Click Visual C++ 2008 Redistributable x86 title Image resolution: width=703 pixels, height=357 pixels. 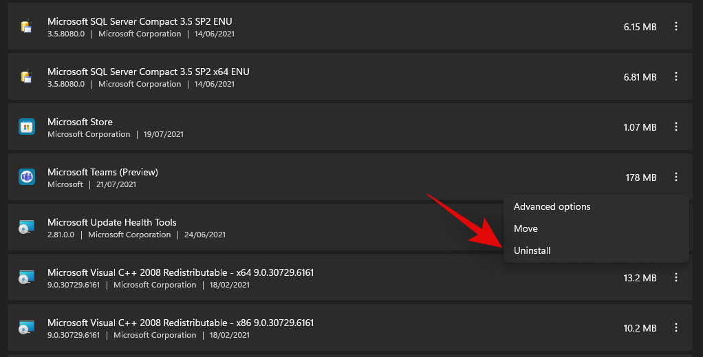pyautogui.click(x=181, y=323)
